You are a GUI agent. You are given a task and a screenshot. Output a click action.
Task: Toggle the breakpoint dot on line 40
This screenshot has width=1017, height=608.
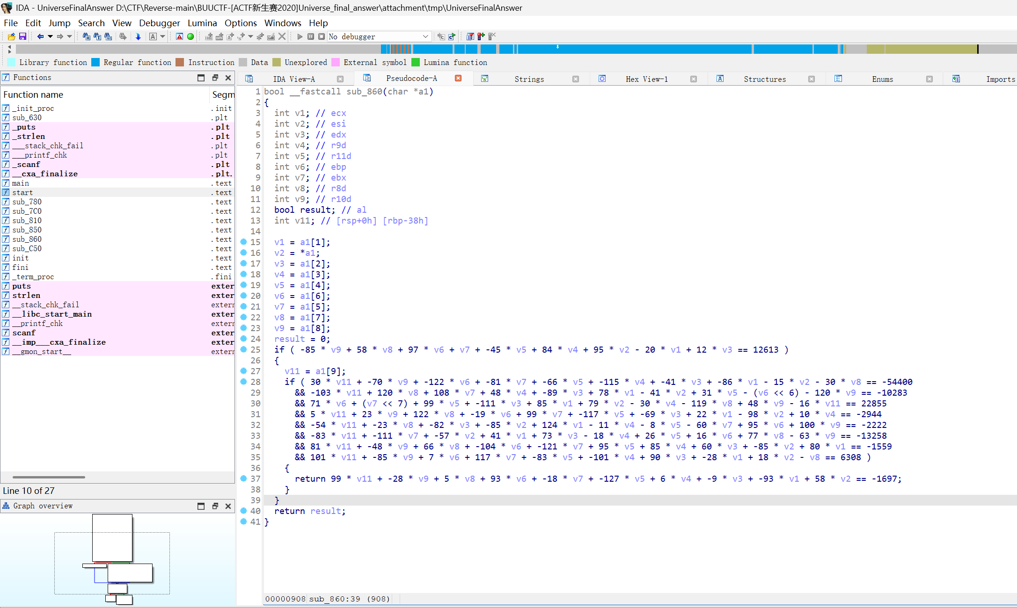pos(243,511)
